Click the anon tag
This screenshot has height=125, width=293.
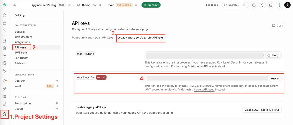[80, 54]
